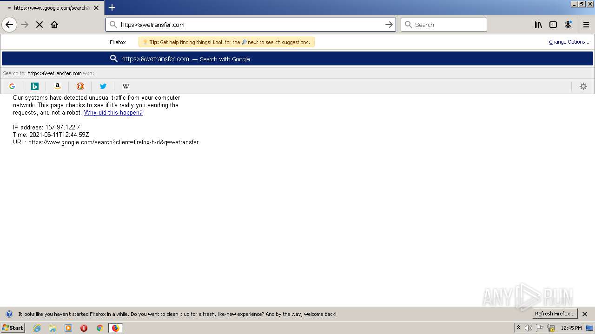Click the URL line with google.com/search
Viewport: 595px width, 334px height.
(x=106, y=142)
